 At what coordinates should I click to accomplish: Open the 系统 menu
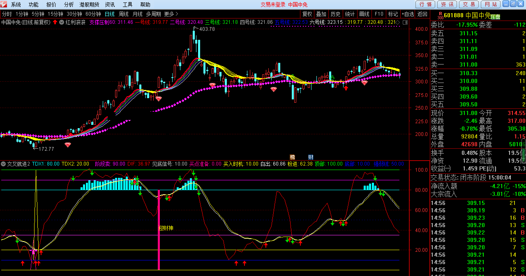16,5
